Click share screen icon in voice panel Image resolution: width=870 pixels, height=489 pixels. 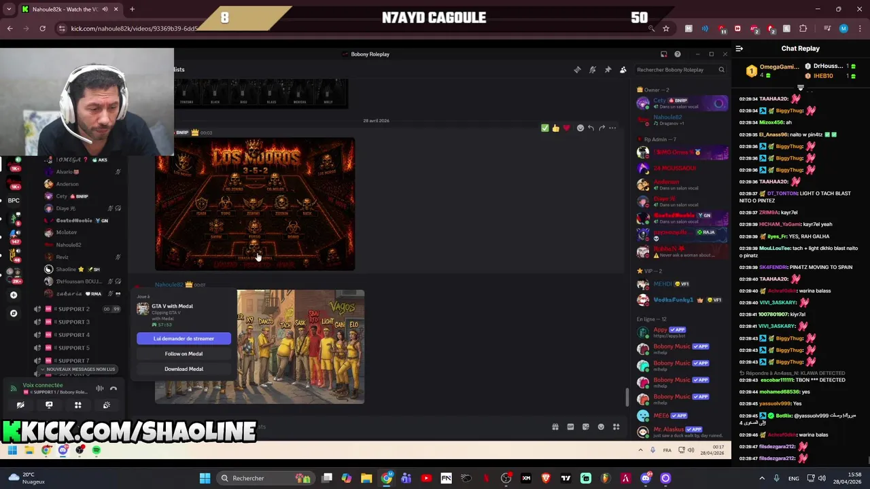49,405
